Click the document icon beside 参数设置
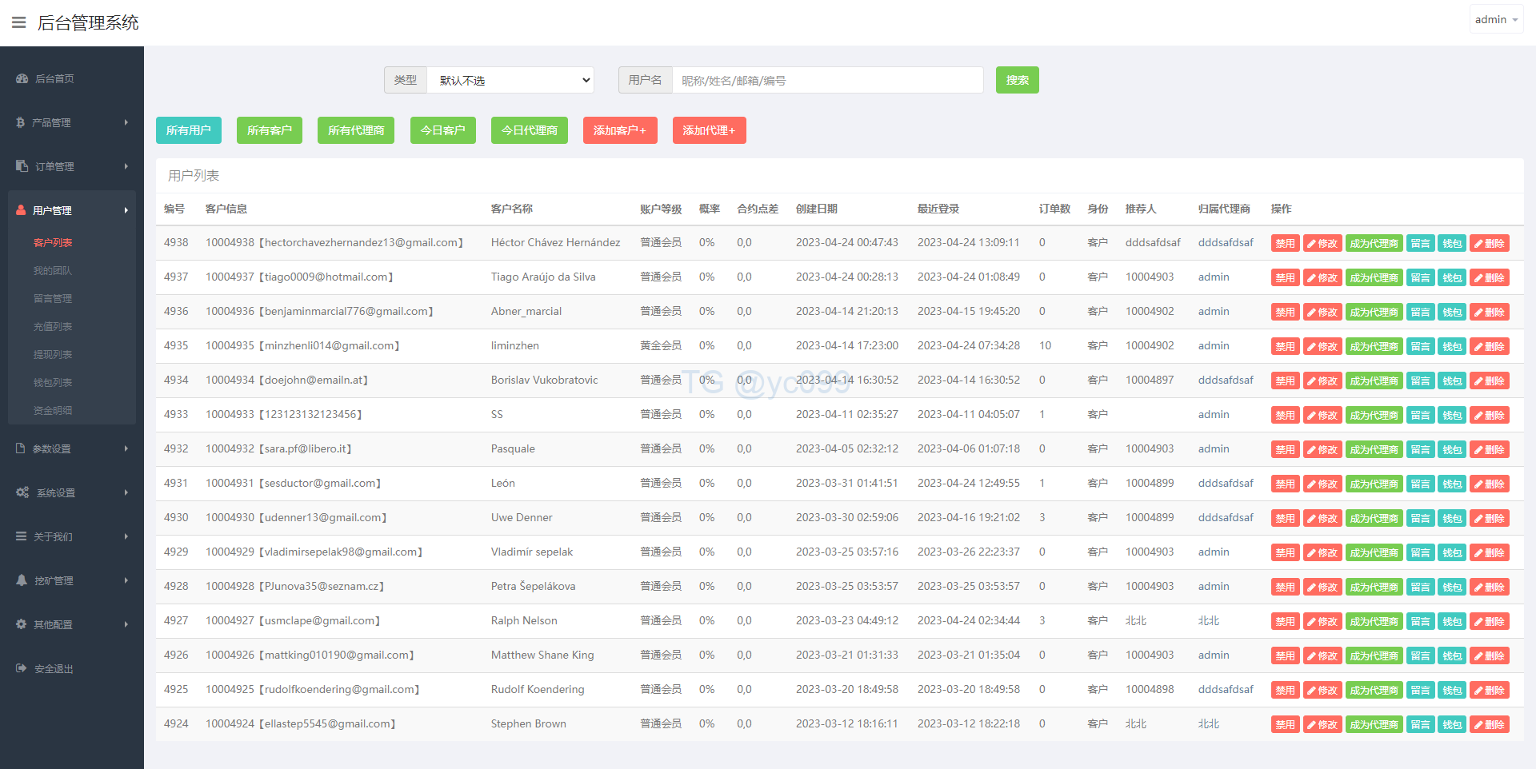The width and height of the screenshot is (1536, 769). (21, 448)
